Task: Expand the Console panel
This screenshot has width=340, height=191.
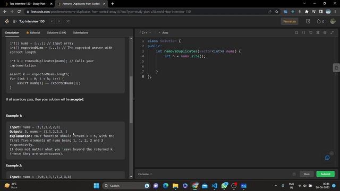Action: 145,174
